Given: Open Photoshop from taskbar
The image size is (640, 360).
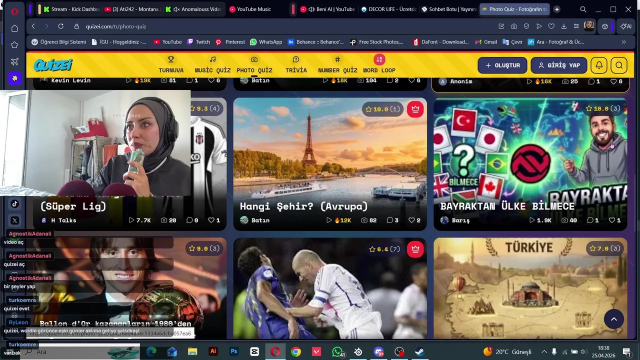Looking at the screenshot, I should [x=233, y=351].
